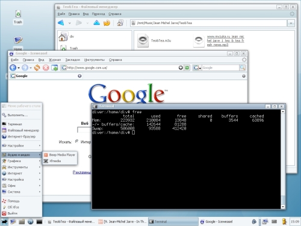Expand the Graphics submenu in desktop menu
This screenshot has width=301, height=226.
(x=22, y=161)
